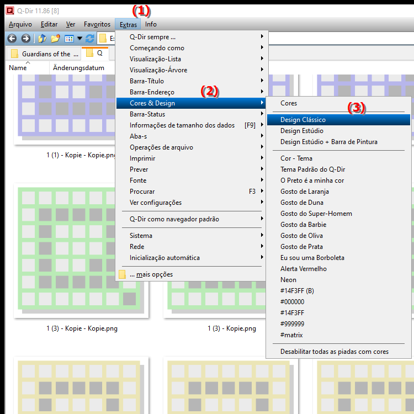The width and height of the screenshot is (414, 414).
Task: Choose Gosto do Super-Homem theme
Action: pyautogui.click(x=339, y=214)
